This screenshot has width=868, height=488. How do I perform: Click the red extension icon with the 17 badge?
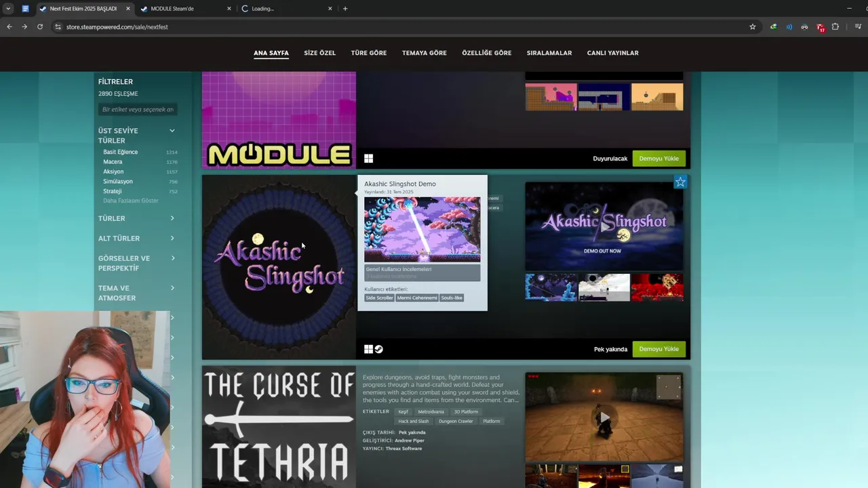tap(821, 27)
